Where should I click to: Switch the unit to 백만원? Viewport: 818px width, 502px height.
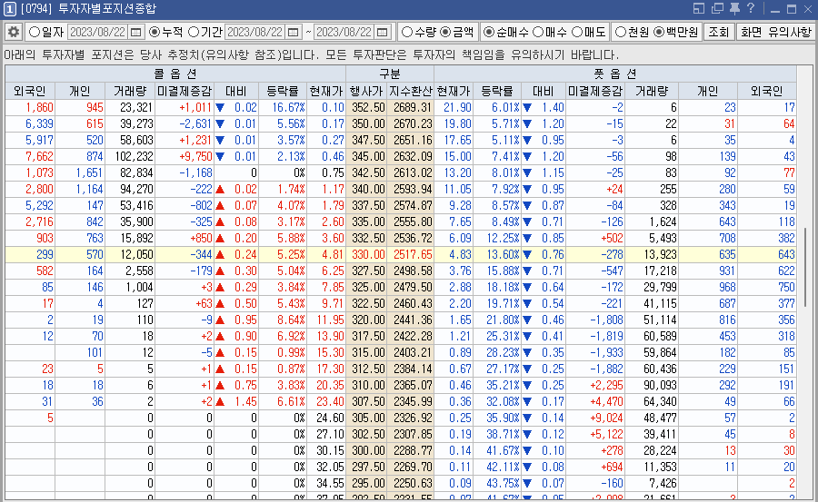click(659, 33)
